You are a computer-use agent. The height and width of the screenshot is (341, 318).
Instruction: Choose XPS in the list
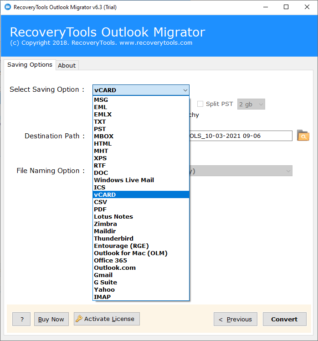tap(141, 158)
